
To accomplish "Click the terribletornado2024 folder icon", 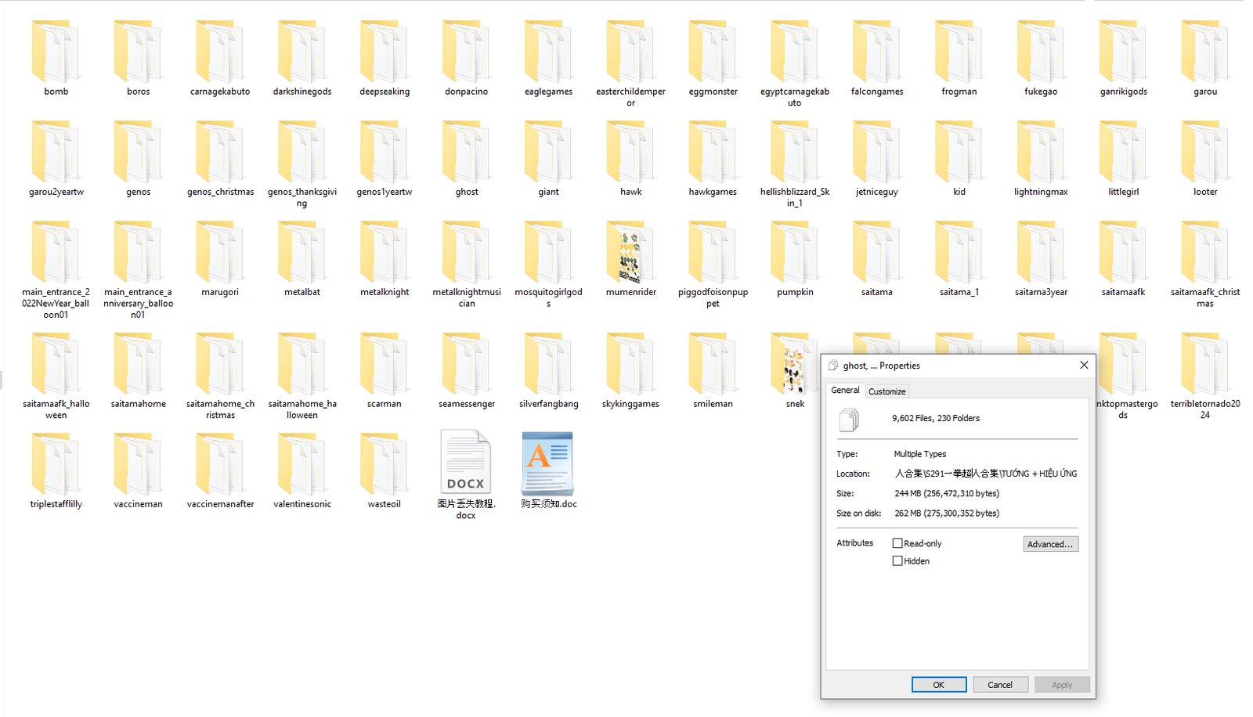I will click(x=1204, y=366).
